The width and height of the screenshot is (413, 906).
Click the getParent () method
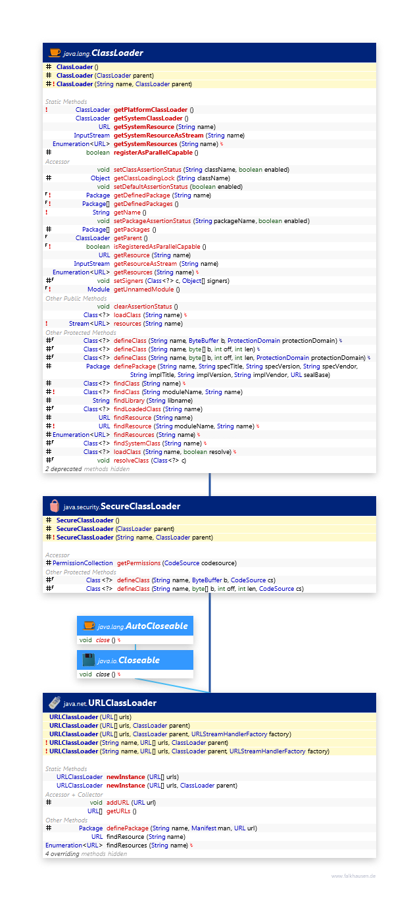pyautogui.click(x=130, y=238)
